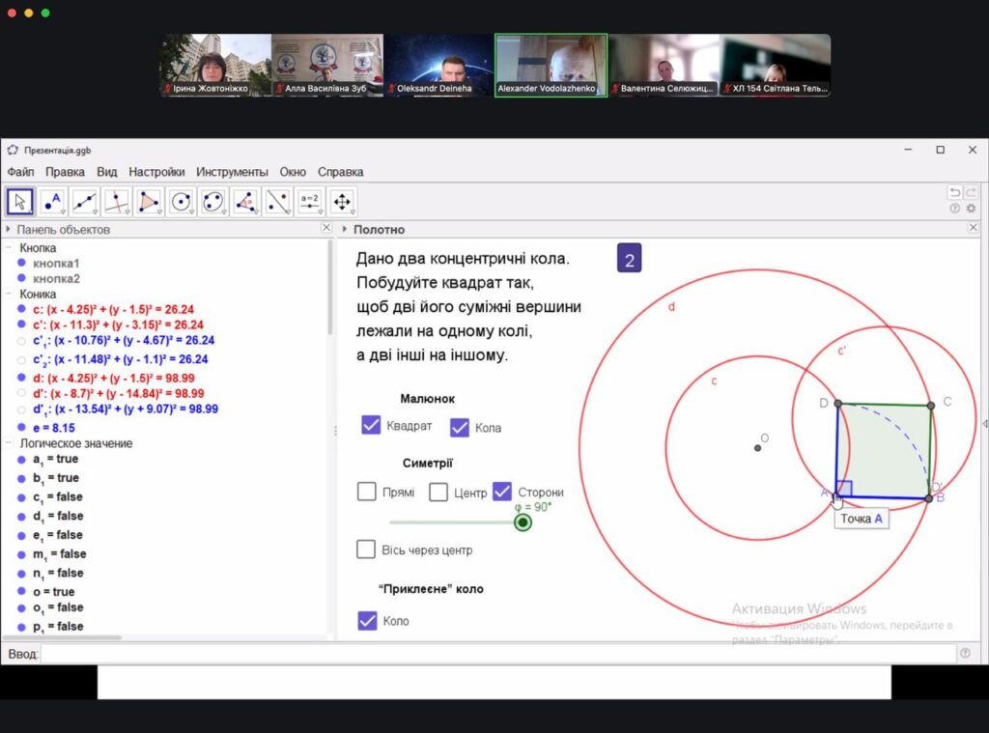The image size is (989, 733).
Task: Click the кнопка1 object in list
Action: tap(56, 264)
